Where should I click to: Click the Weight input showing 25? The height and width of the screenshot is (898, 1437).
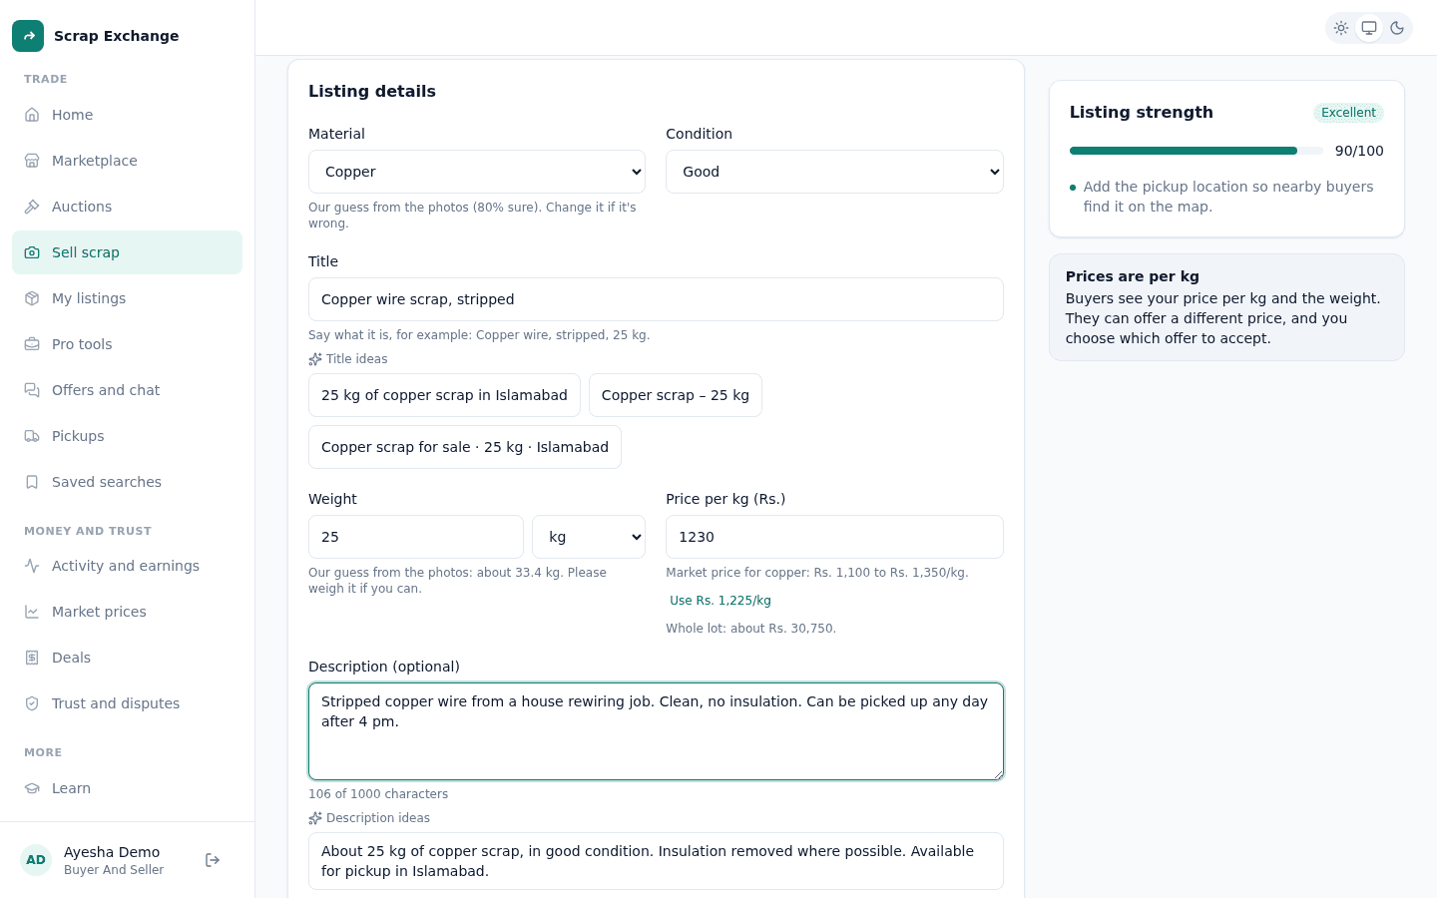[x=416, y=537]
